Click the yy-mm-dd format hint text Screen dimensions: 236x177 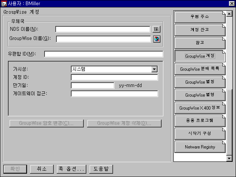tap(130, 86)
